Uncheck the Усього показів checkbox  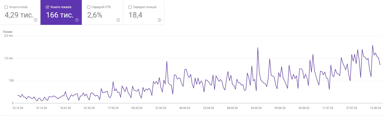tap(47, 7)
